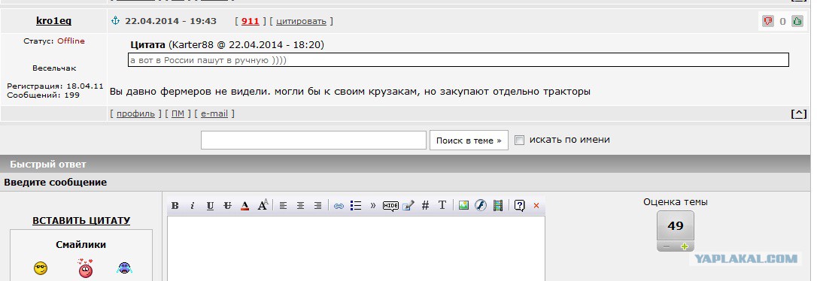
Task: Open the editor help icon
Action: point(519,206)
